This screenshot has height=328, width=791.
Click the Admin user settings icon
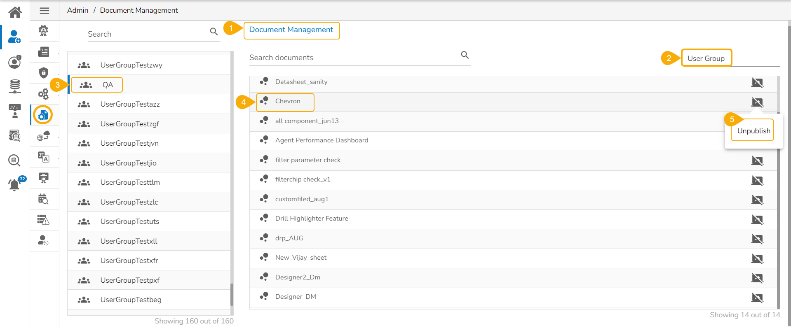14,37
